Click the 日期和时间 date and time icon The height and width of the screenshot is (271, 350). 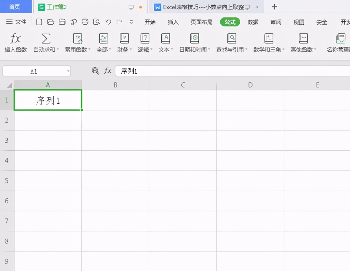pos(194,38)
